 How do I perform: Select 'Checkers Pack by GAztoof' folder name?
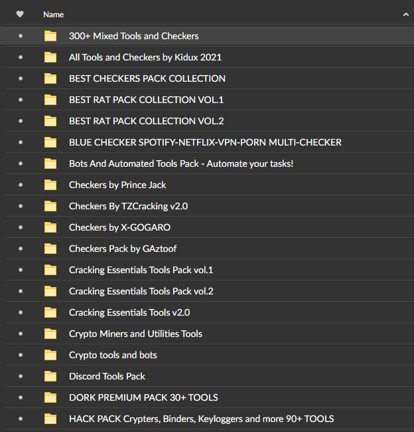[x=123, y=249]
